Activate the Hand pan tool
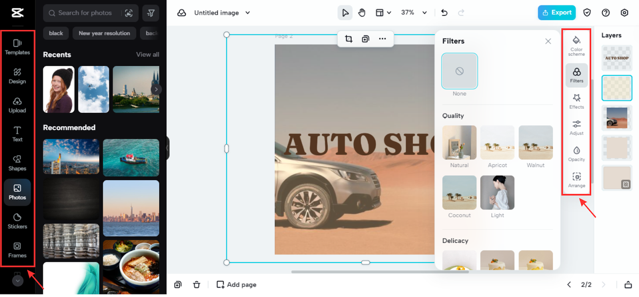 362,13
